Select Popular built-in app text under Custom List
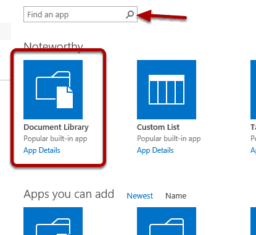Viewport: 256px width, 235px height. point(169,139)
